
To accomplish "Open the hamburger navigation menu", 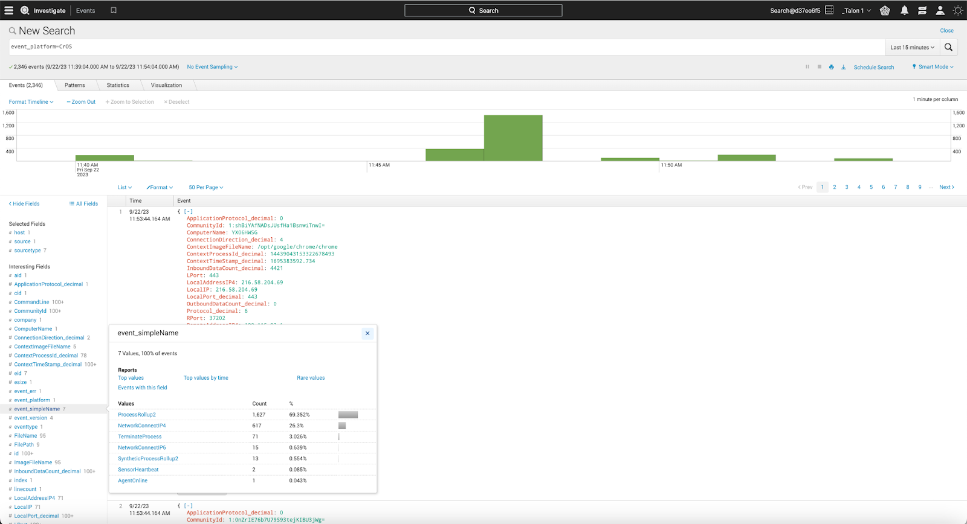I will (9, 10).
